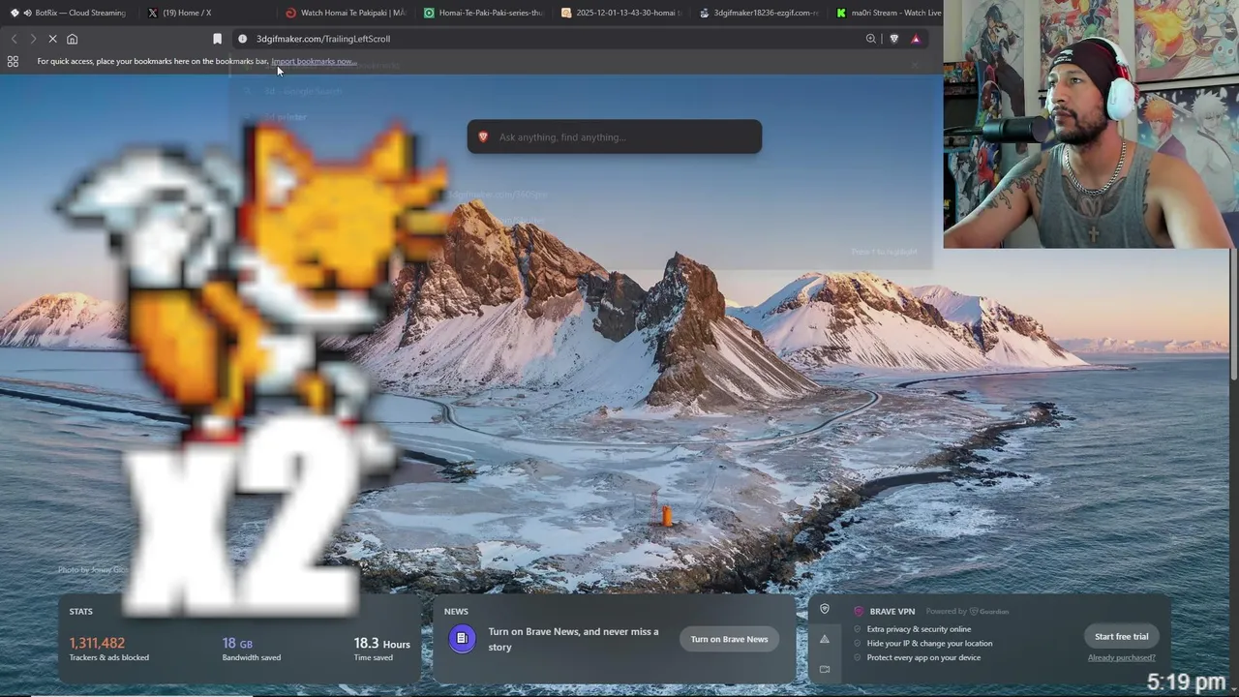This screenshot has height=697, width=1239.
Task: Select the VPN shield icon in the side widget
Action: tap(825, 609)
